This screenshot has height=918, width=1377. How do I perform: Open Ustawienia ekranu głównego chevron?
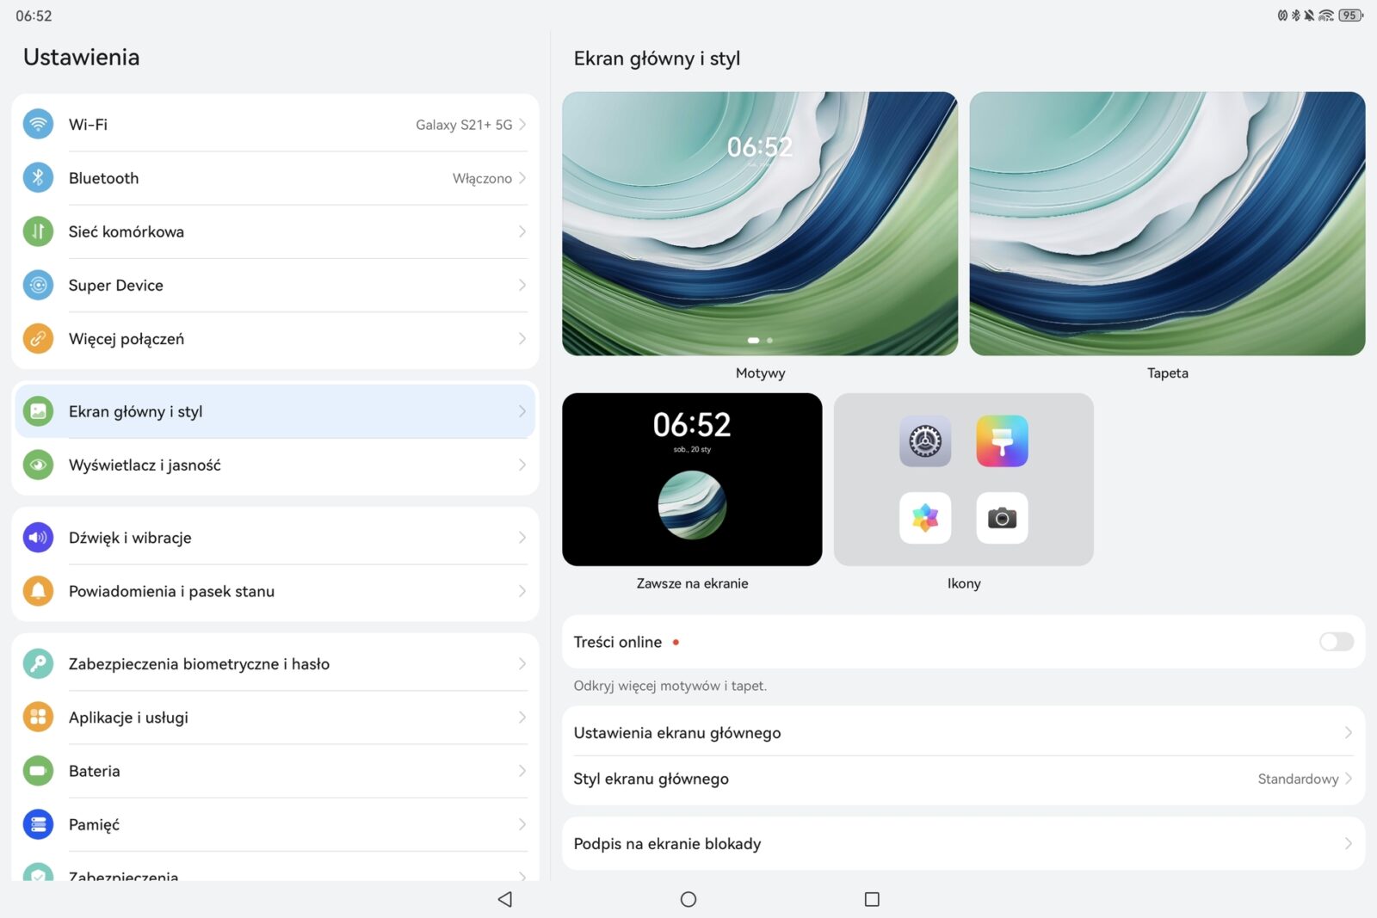[x=1347, y=733]
